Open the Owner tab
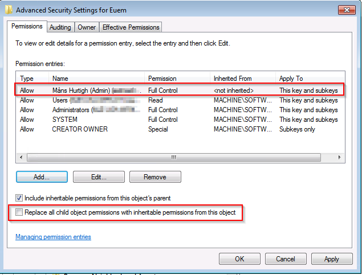 [87, 27]
